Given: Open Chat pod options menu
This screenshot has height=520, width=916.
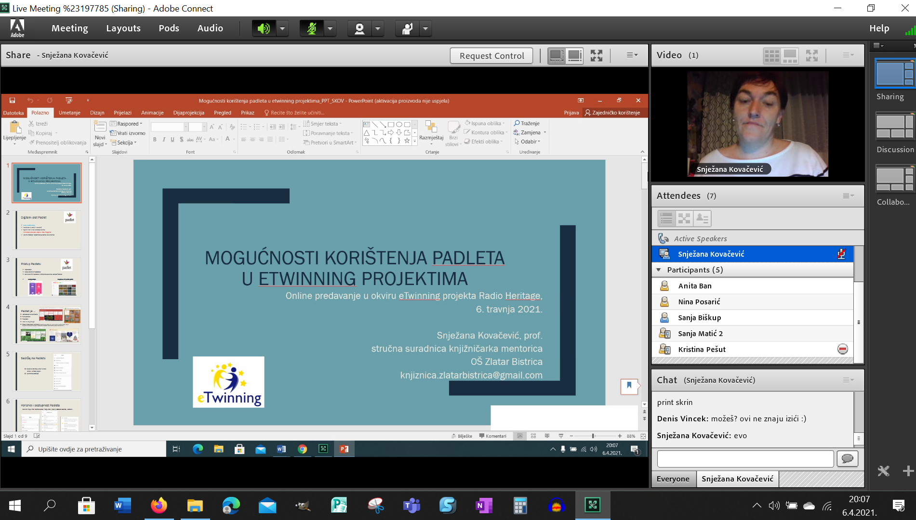Looking at the screenshot, I should [848, 380].
